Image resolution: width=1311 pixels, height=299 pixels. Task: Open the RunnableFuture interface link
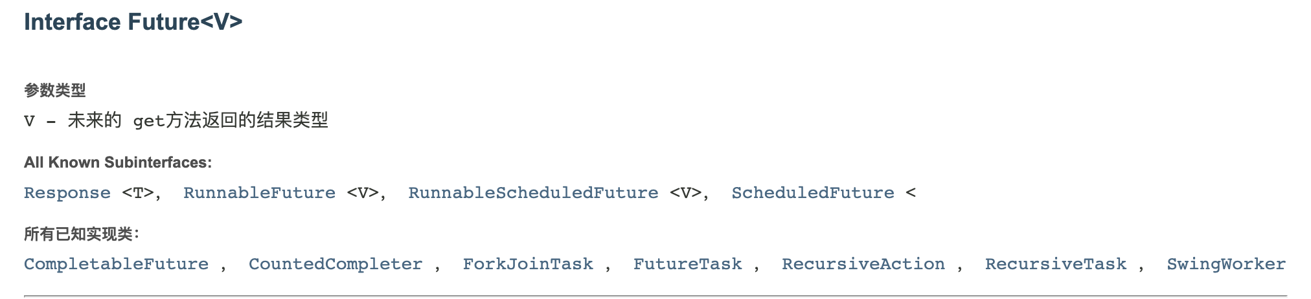tap(259, 193)
